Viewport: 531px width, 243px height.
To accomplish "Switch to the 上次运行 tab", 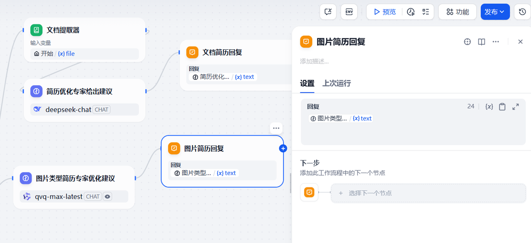I will click(337, 83).
